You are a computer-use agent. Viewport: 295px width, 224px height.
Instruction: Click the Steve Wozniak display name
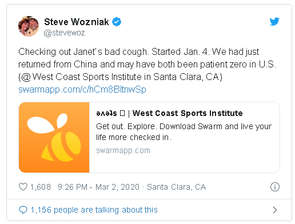point(77,22)
